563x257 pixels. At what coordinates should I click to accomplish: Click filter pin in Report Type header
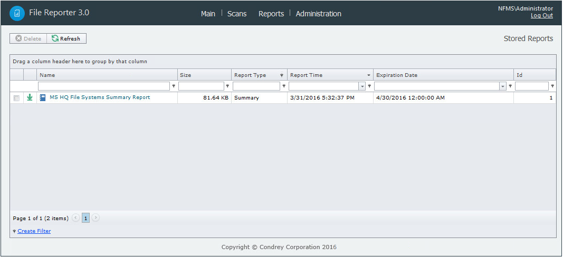click(x=282, y=75)
